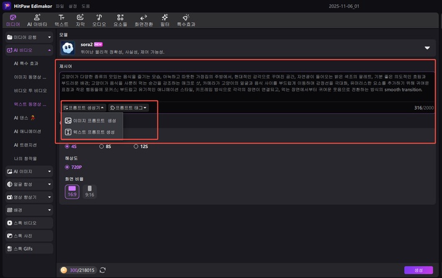This screenshot has height=278, width=442.
Task: Select the 8S duration option
Action: click(x=105, y=147)
